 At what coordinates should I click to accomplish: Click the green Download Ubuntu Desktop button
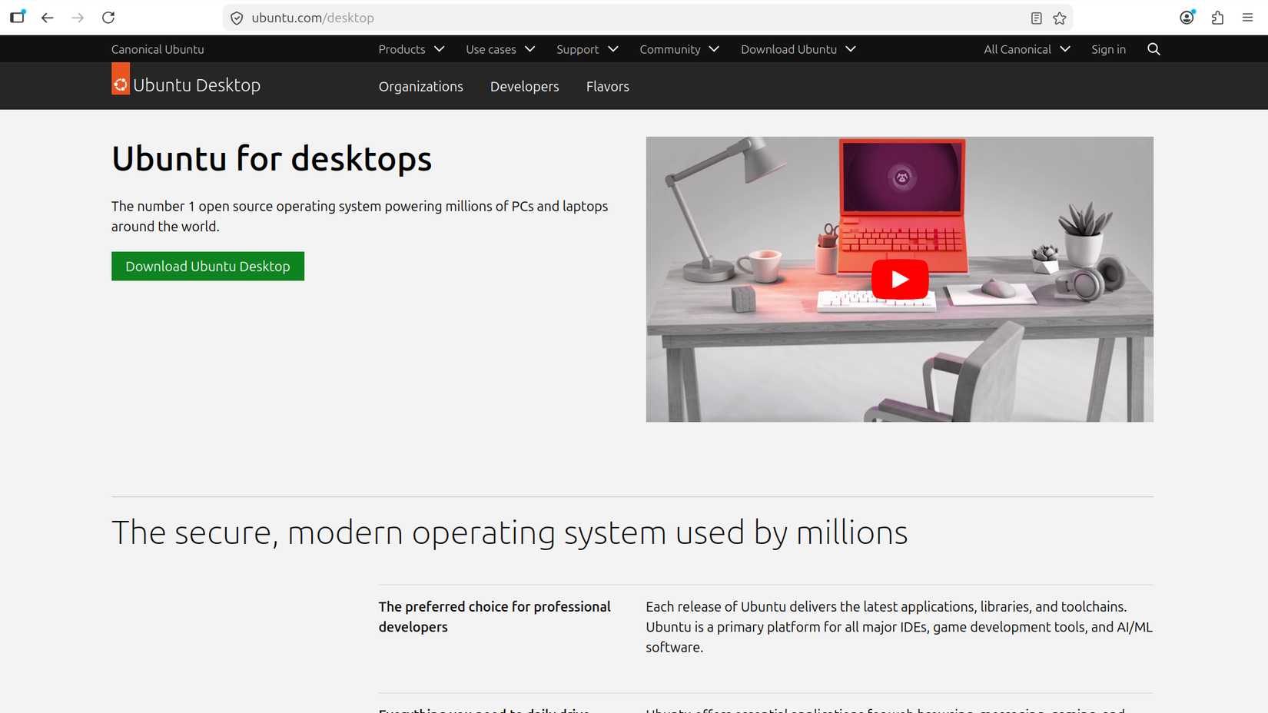(x=207, y=266)
